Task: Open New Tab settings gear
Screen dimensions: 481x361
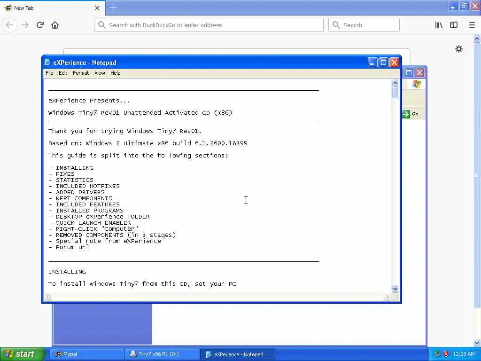Action: [458, 49]
